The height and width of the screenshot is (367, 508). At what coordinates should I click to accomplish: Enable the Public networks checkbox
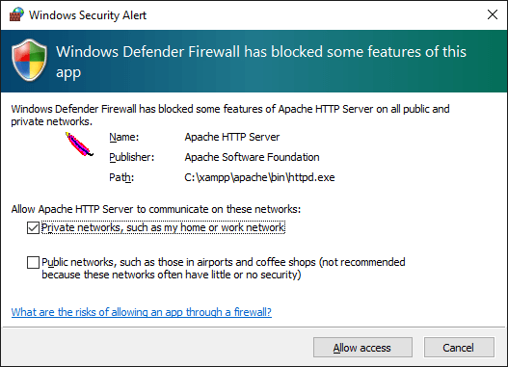pyautogui.click(x=33, y=262)
